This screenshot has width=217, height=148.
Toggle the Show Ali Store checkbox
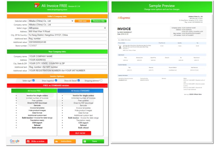coord(79,80)
